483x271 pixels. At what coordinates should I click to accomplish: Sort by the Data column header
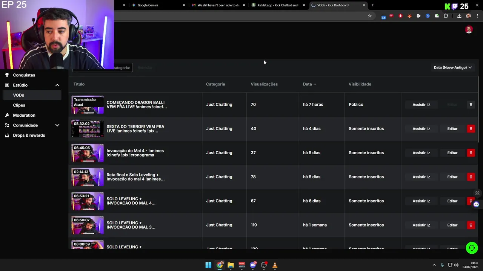point(309,84)
